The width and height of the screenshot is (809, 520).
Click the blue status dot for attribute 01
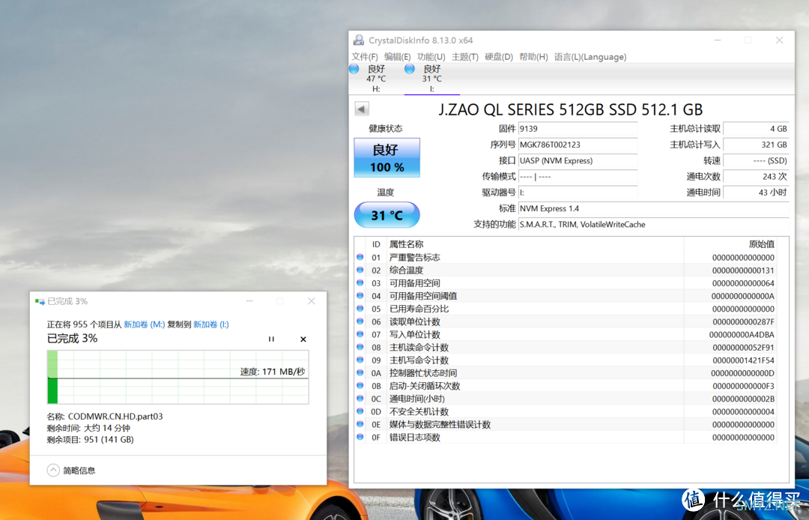[360, 257]
